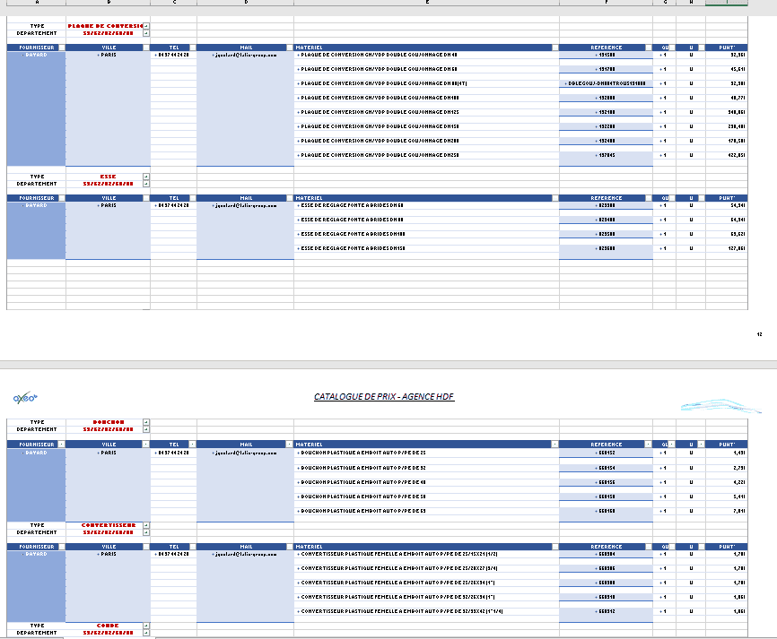Open the DEPARTEMENT filter dropdown under CONVERTISSEUR type
Image resolution: width=777 pixels, height=639 pixels.
pyautogui.click(x=146, y=532)
